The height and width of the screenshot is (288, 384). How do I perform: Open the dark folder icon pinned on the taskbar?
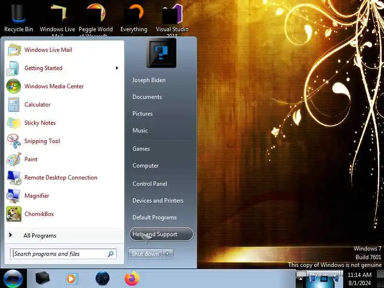point(42,278)
